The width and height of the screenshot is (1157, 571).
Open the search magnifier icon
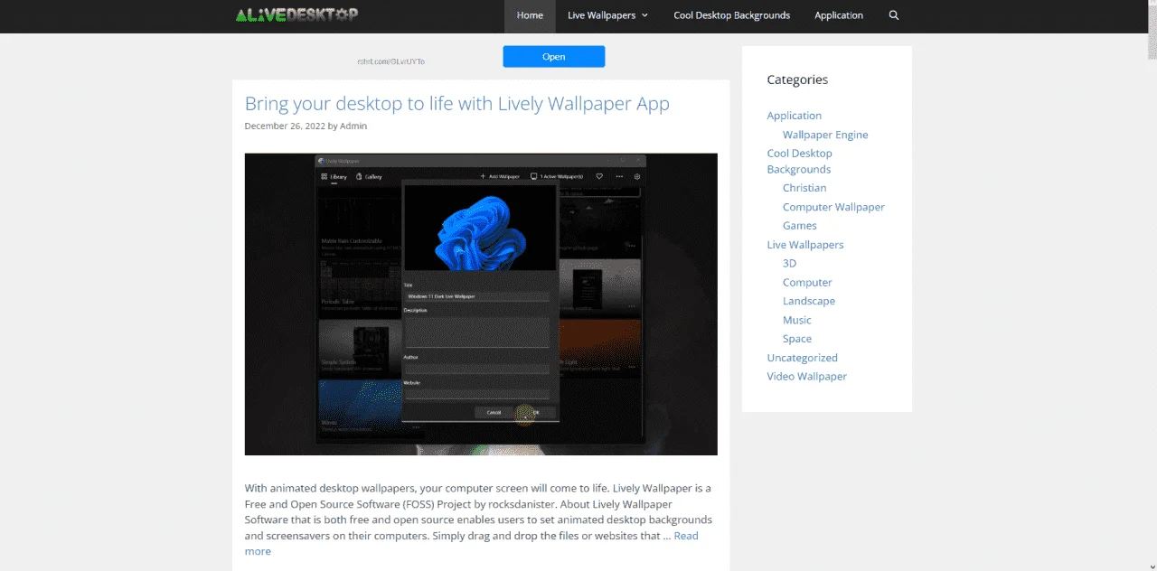coord(894,15)
